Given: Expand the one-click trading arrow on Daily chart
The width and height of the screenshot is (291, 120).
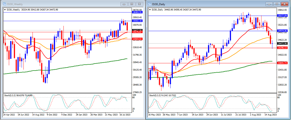Looking at the screenshot, I should [x=150, y=10].
